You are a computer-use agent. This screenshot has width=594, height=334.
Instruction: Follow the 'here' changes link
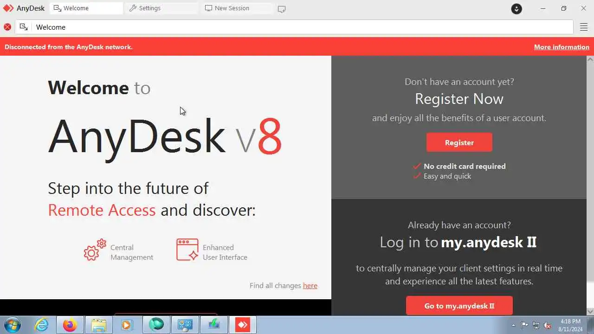310,285
